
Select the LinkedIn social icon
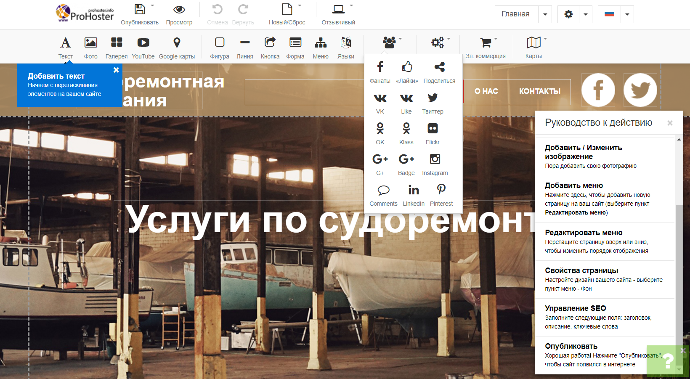[x=414, y=190]
